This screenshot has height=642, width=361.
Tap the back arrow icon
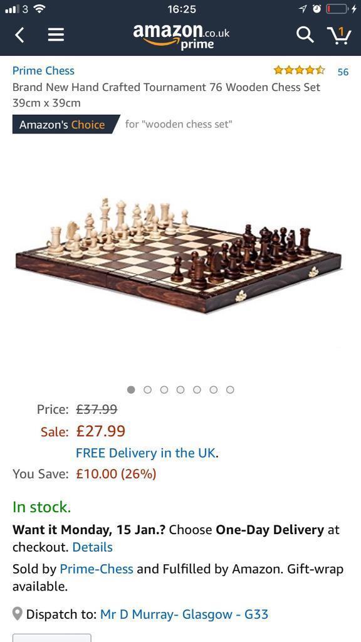[19, 35]
